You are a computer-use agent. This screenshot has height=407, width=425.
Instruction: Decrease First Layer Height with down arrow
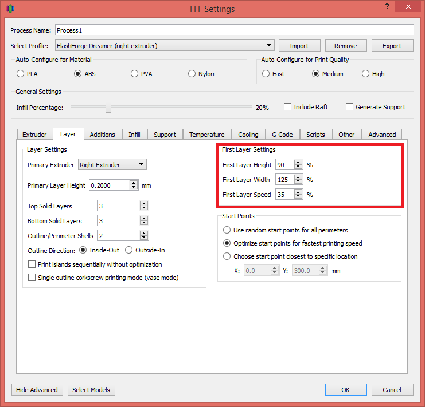click(298, 167)
